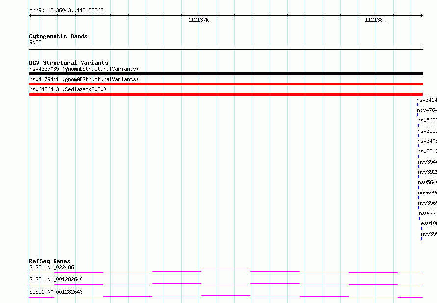This screenshot has width=437, height=303.
Task: Select the red nsv4179441 variant bar
Action: coord(226,84)
